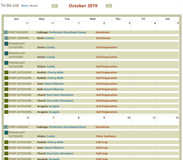
Task: Select the September 29 date cell
Action: click(x=16, y=26)
